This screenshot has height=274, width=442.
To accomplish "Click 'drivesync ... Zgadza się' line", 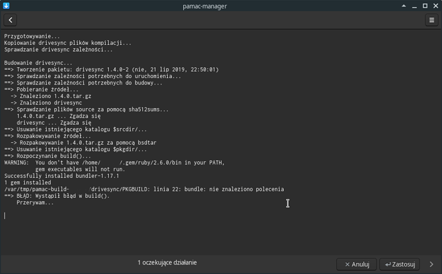I will 54,123.
